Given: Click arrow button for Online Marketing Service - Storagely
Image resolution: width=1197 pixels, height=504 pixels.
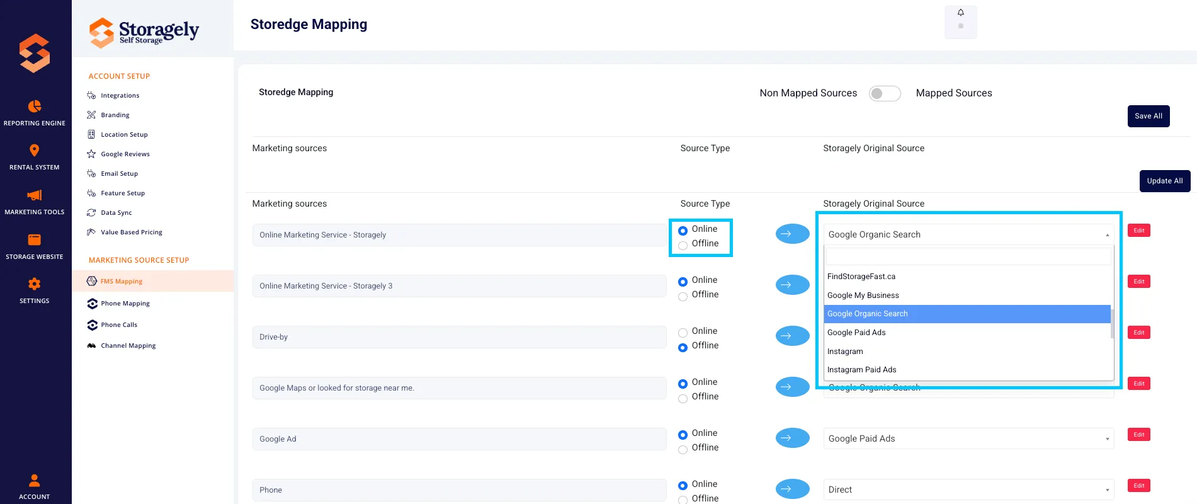Looking at the screenshot, I should point(792,234).
